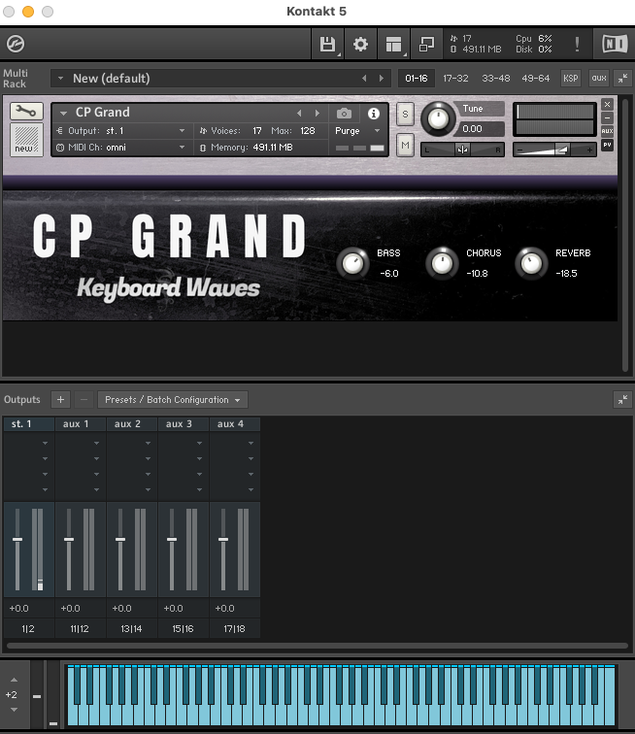
Task: Click the 15|16 channel routing button
Action: (x=183, y=629)
